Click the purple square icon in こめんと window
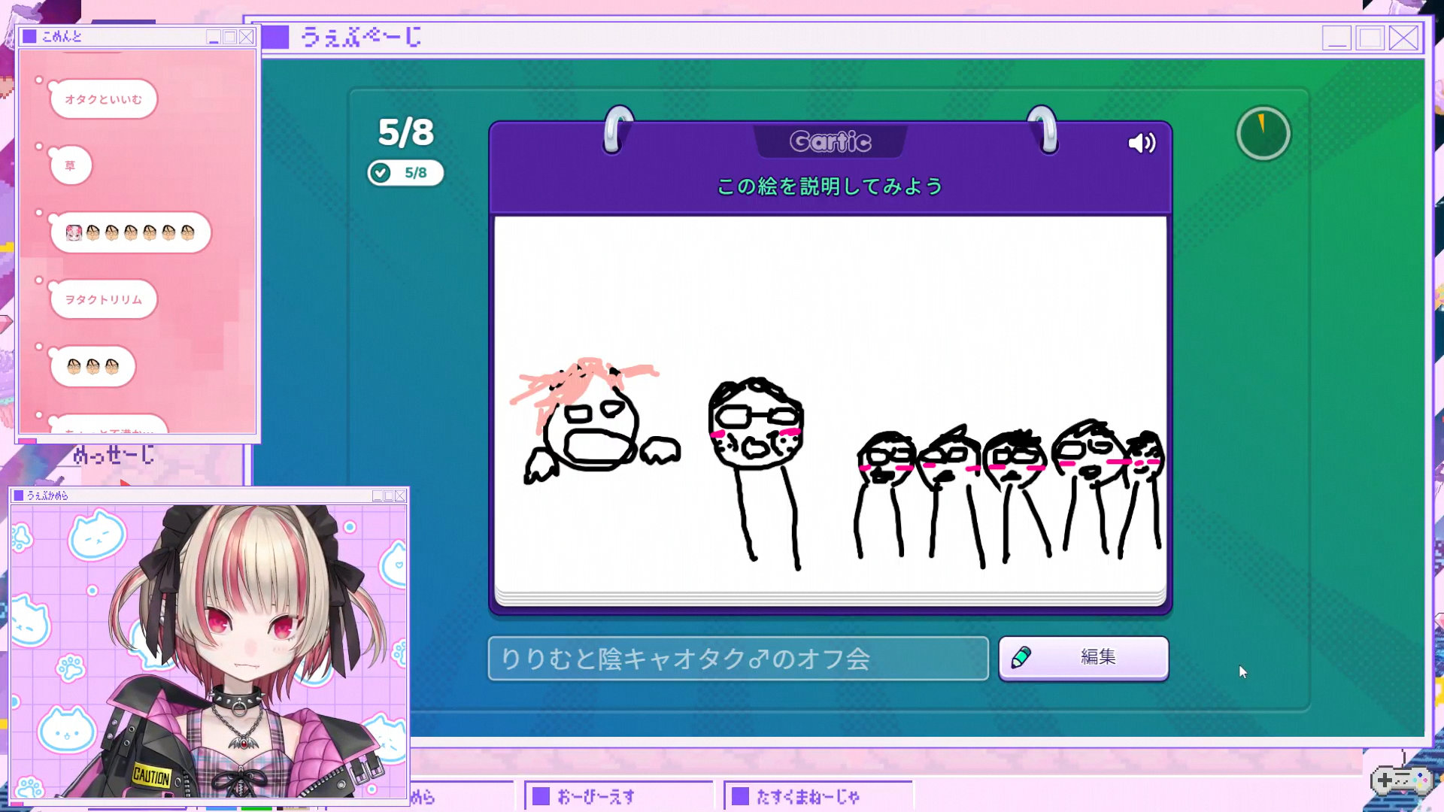This screenshot has width=1444, height=812. pyautogui.click(x=29, y=36)
